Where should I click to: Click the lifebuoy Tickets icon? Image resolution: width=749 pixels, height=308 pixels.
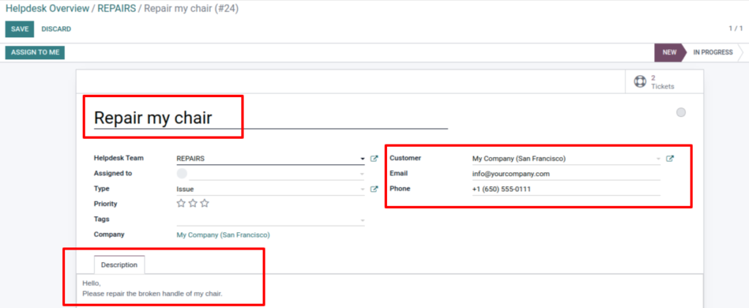640,82
